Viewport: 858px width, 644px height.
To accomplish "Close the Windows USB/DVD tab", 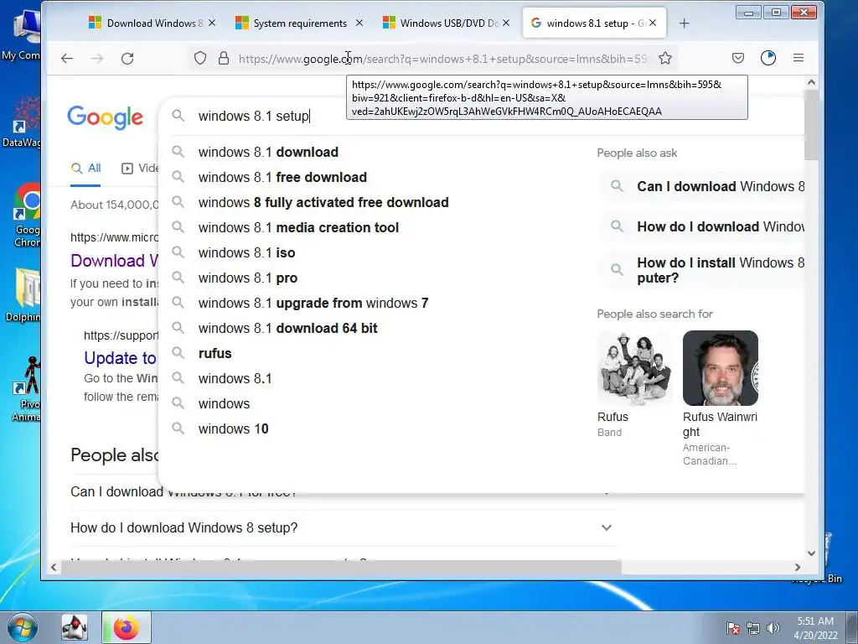I will click(x=506, y=23).
